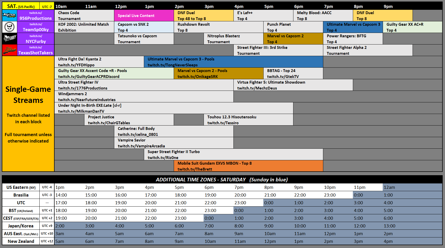Open twitch.tv/Tessiro Touhou Hisoutensoku stream
The image size is (445, 248).
coord(248,120)
